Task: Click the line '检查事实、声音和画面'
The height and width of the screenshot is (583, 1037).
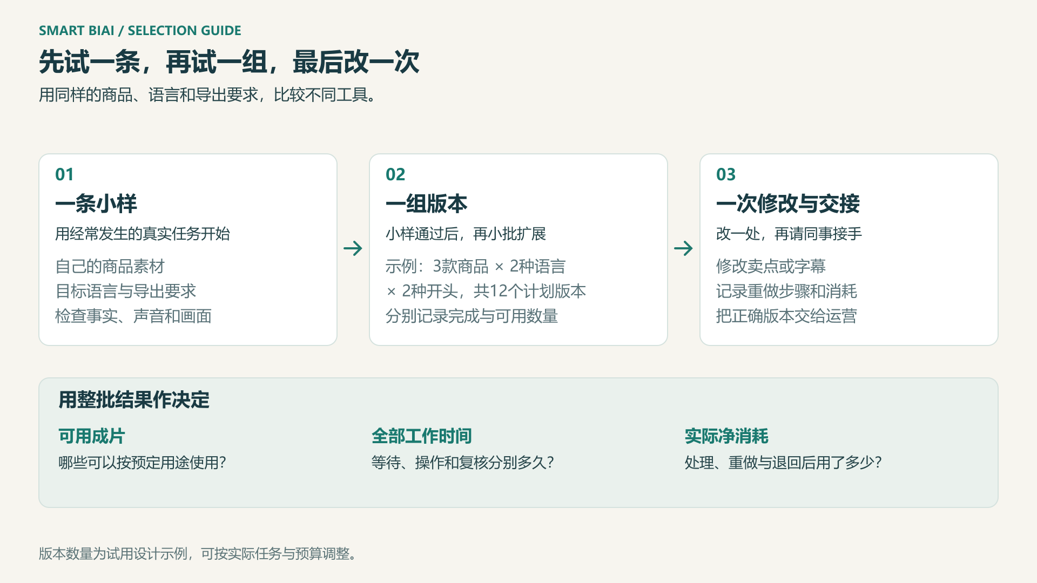Action: pyautogui.click(x=133, y=316)
